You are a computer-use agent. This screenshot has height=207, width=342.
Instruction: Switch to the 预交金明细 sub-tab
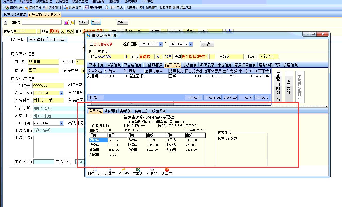pos(158,111)
